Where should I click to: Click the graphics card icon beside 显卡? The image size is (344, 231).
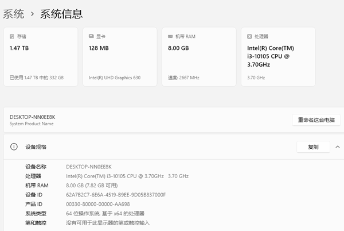92,36
